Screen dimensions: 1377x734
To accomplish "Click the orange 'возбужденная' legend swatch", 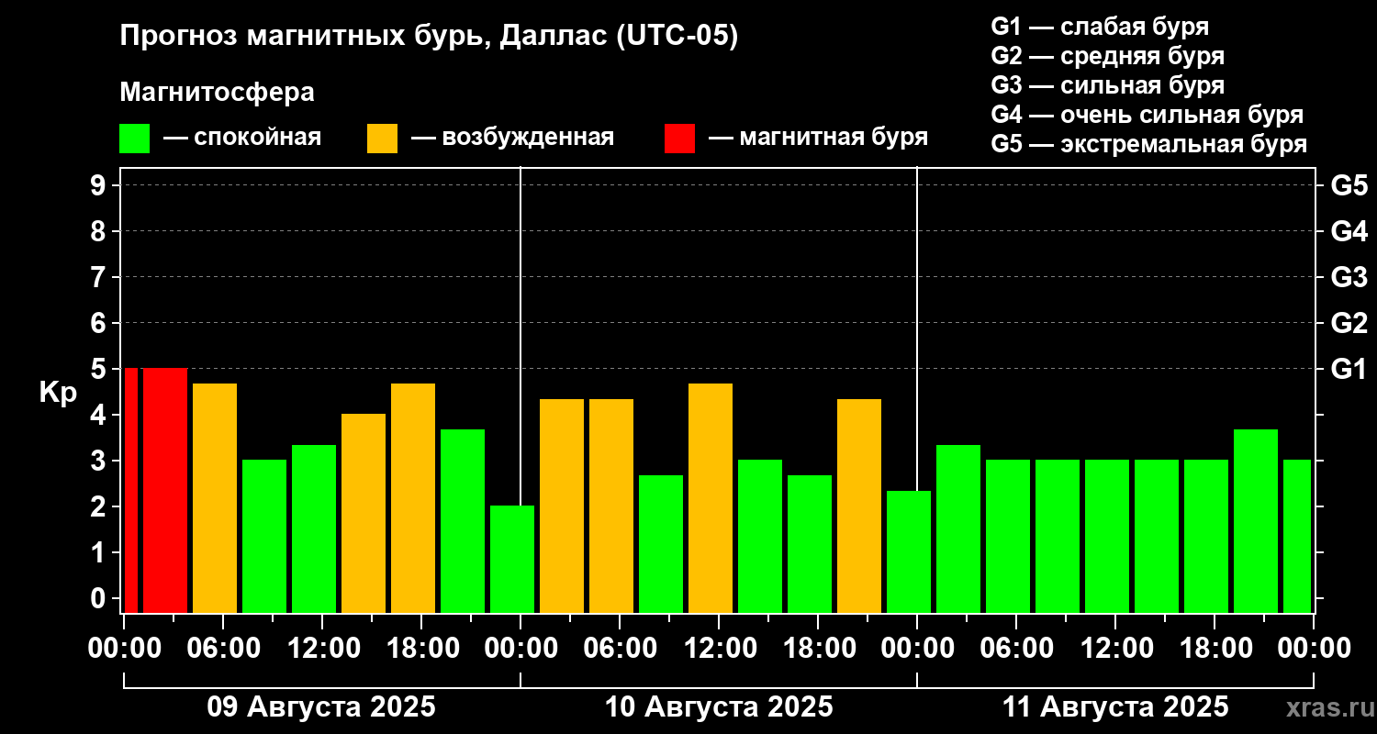I will click(x=382, y=139).
